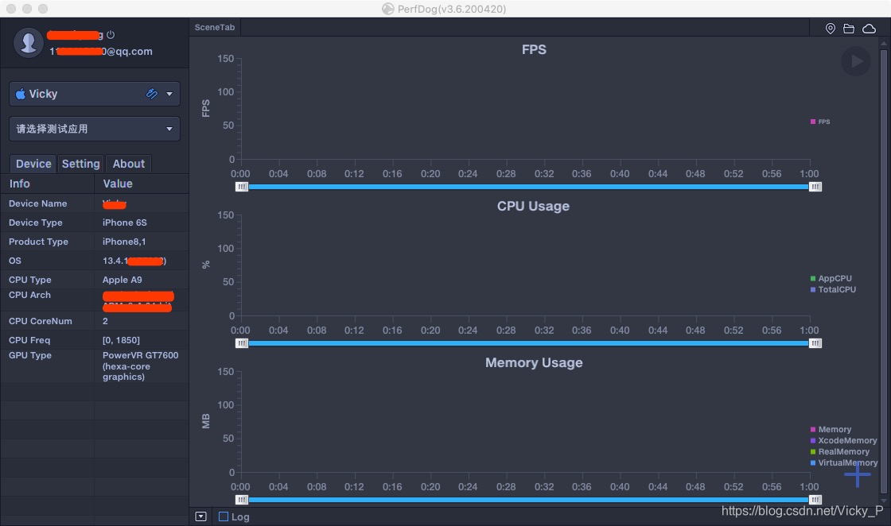Screen dimensions: 891x526
Task: Click the location pin icon
Action: click(831, 29)
